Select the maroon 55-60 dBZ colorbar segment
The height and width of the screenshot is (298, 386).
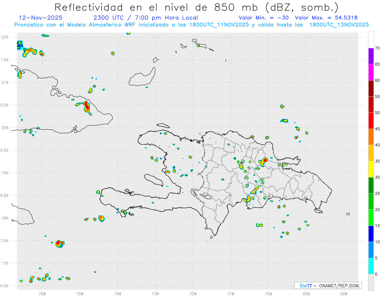pos(371,88)
